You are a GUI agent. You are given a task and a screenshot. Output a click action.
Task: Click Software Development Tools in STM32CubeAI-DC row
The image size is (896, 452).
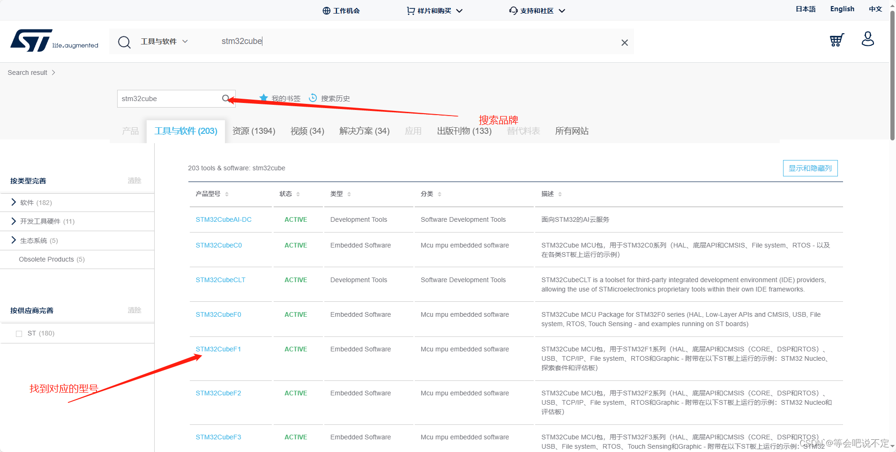click(463, 219)
